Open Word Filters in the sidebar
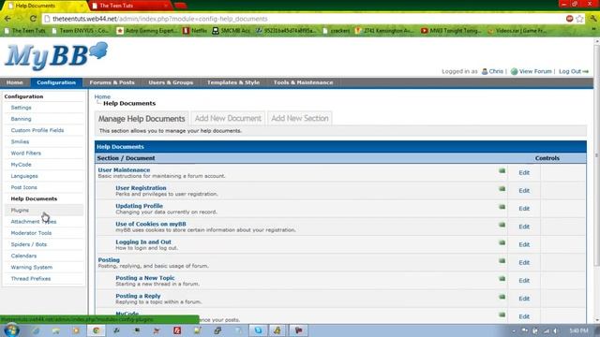600x337 pixels. point(25,154)
